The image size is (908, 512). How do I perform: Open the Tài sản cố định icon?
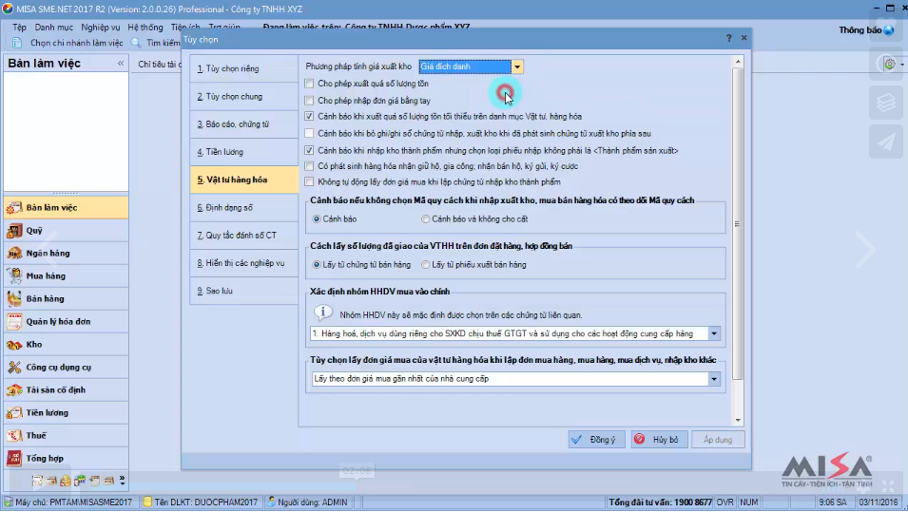coord(14,389)
